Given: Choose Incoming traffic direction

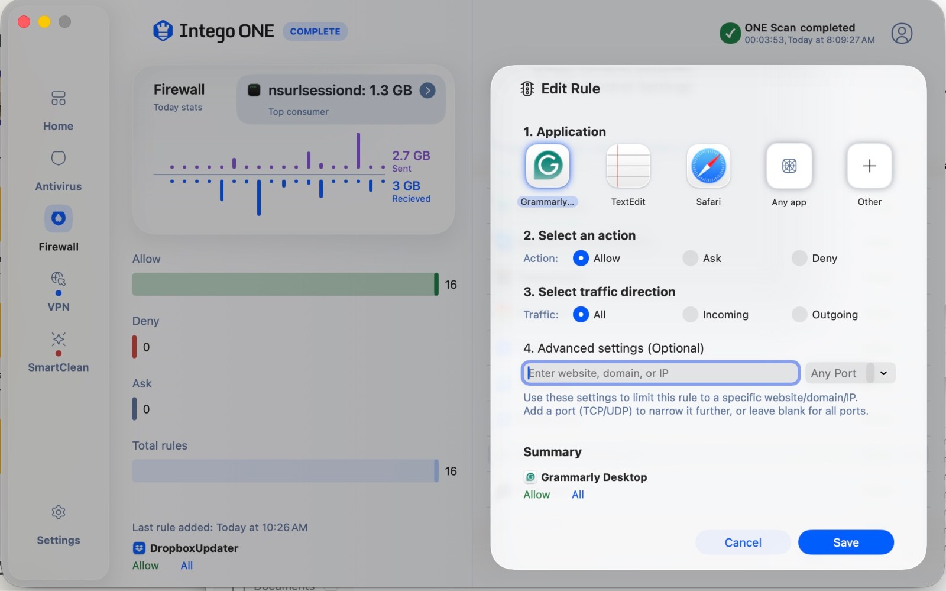Looking at the screenshot, I should [690, 314].
